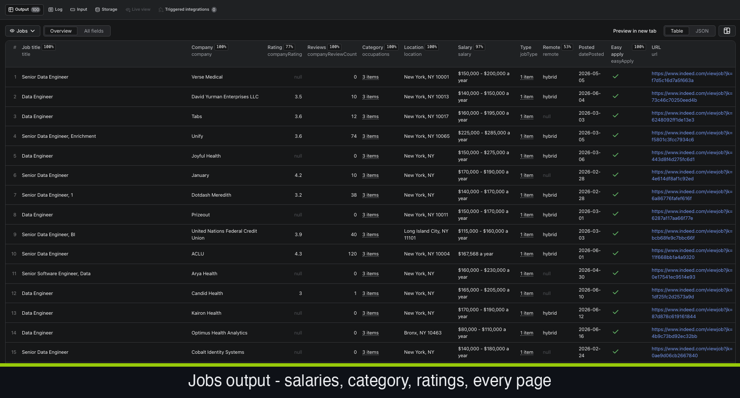Switch to JSON display mode
Viewport: 740px width, 398px height.
pos(702,31)
